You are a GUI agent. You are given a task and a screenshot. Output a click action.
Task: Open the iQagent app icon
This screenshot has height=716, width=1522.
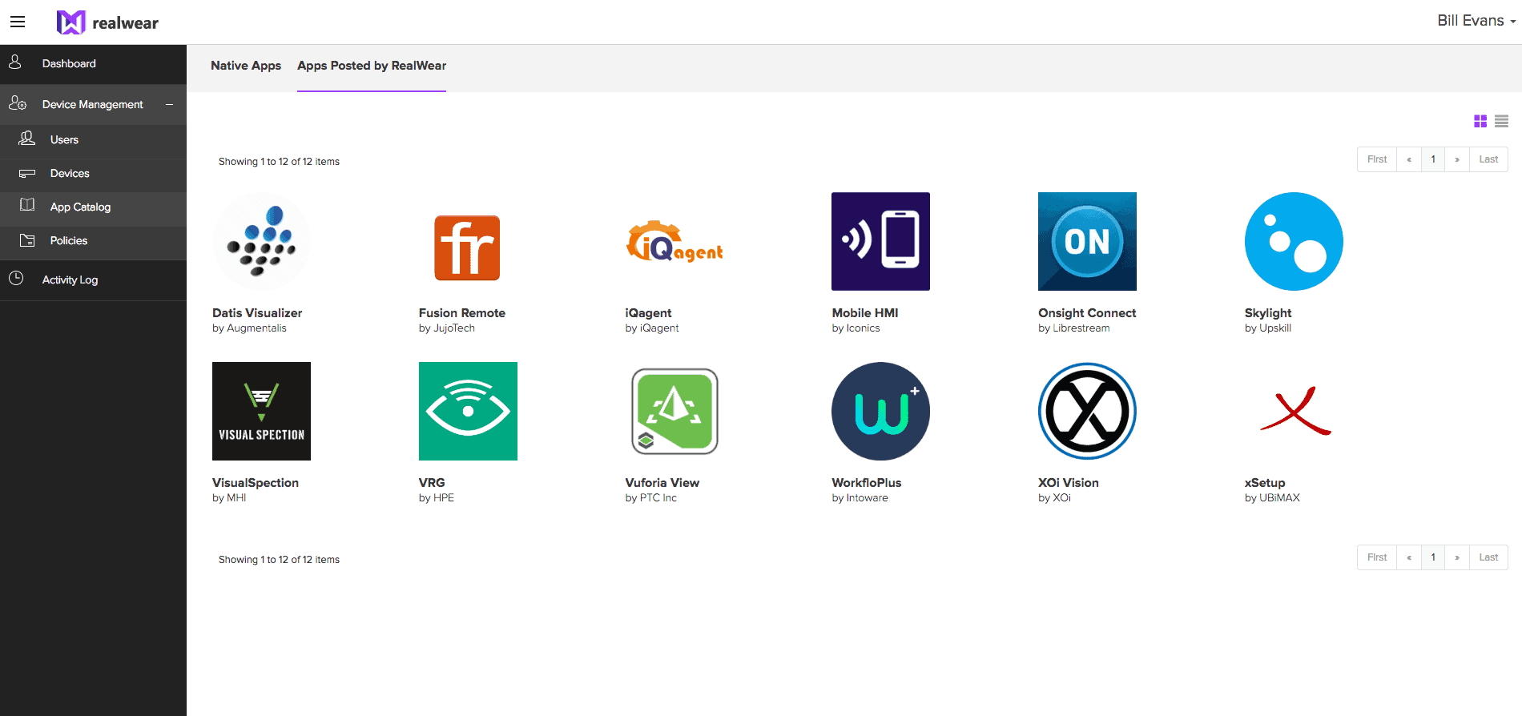(674, 241)
